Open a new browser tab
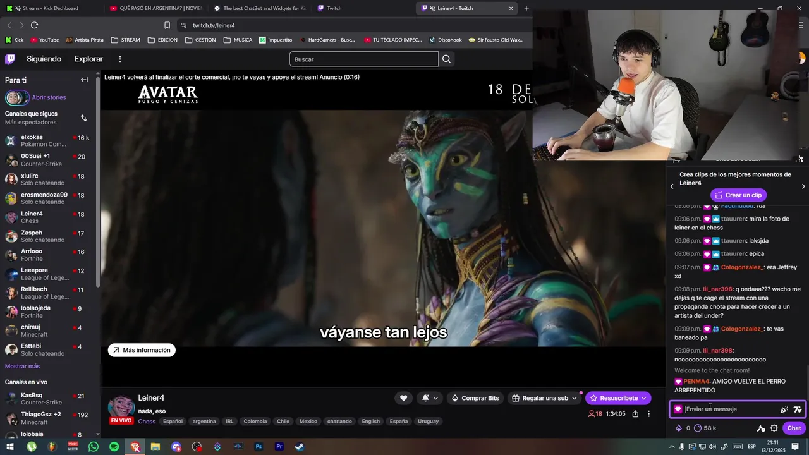 click(526, 8)
